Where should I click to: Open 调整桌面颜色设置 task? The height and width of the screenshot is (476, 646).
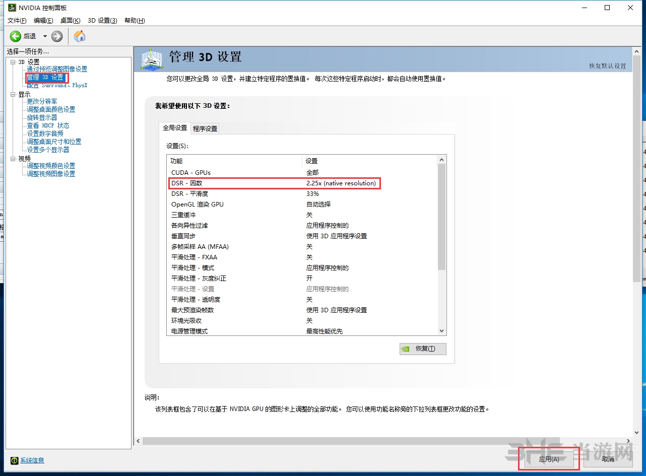[51, 109]
